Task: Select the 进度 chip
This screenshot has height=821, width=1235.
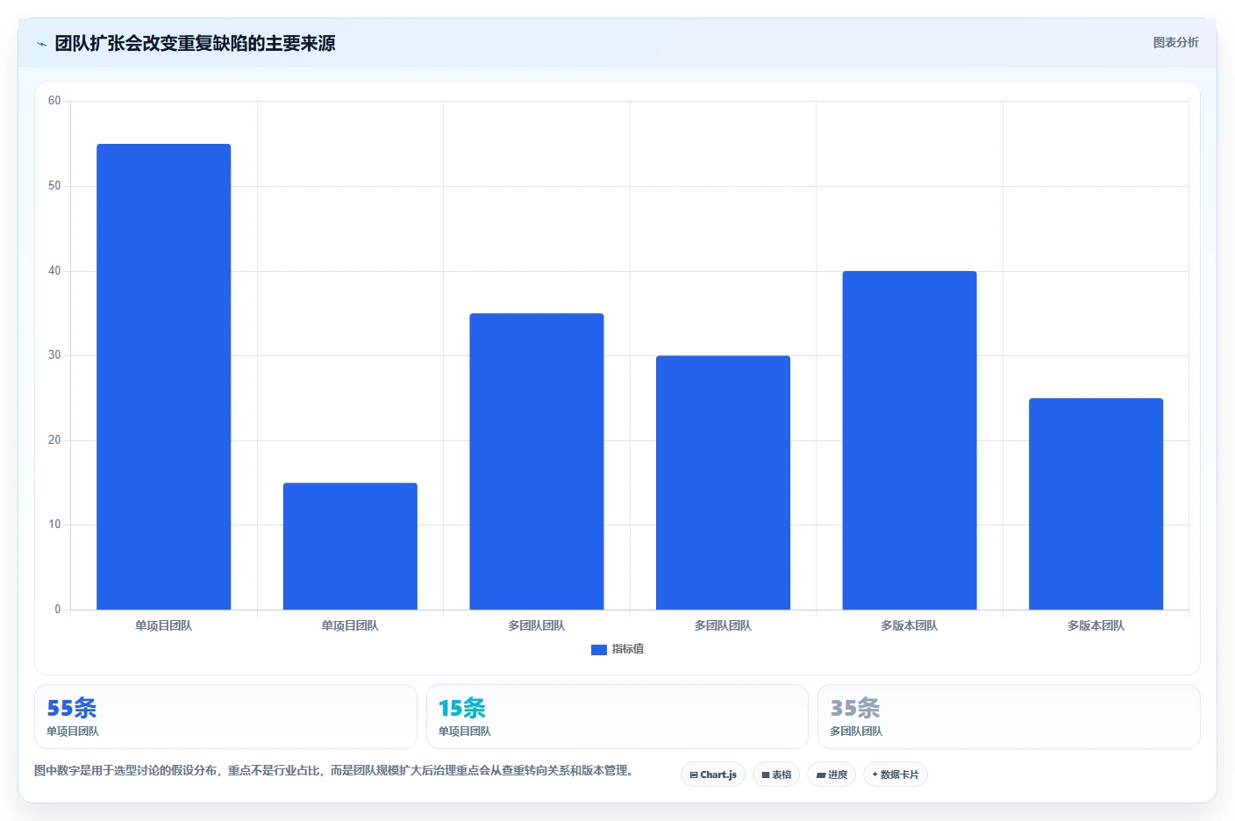Action: click(832, 775)
